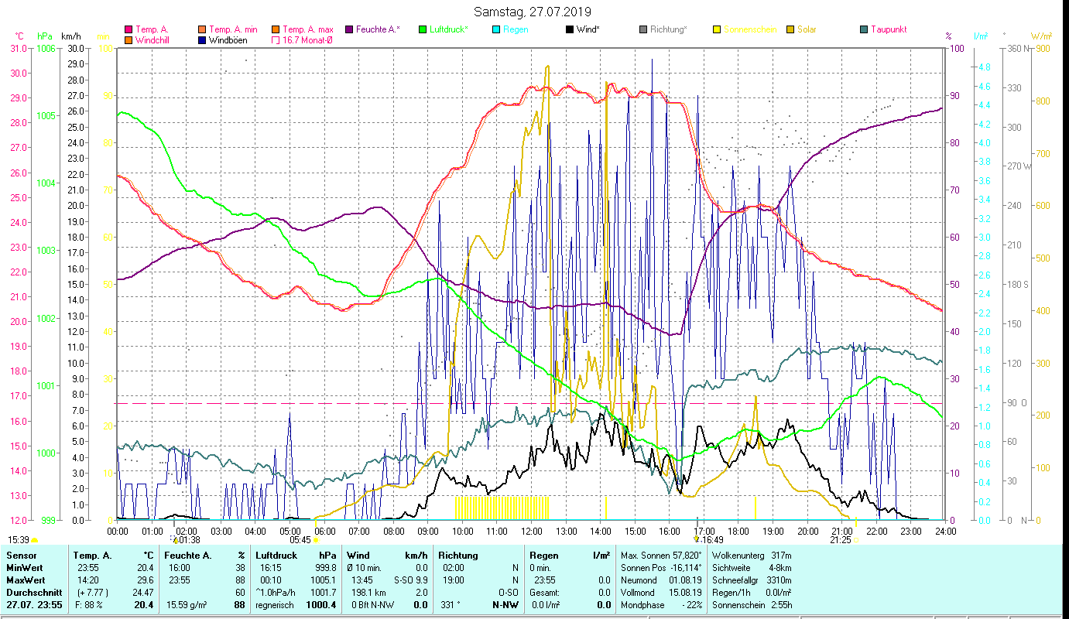Click the Samstag, 27.07.2019 chart title
The image size is (1069, 619).
(x=533, y=12)
